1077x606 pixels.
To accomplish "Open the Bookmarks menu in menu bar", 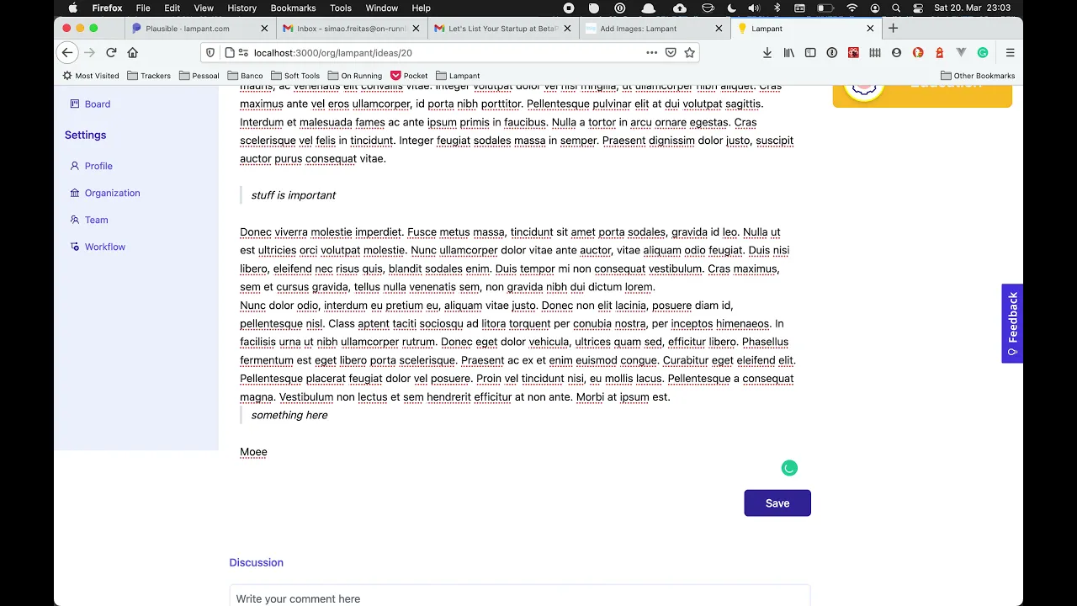I will pyautogui.click(x=293, y=8).
